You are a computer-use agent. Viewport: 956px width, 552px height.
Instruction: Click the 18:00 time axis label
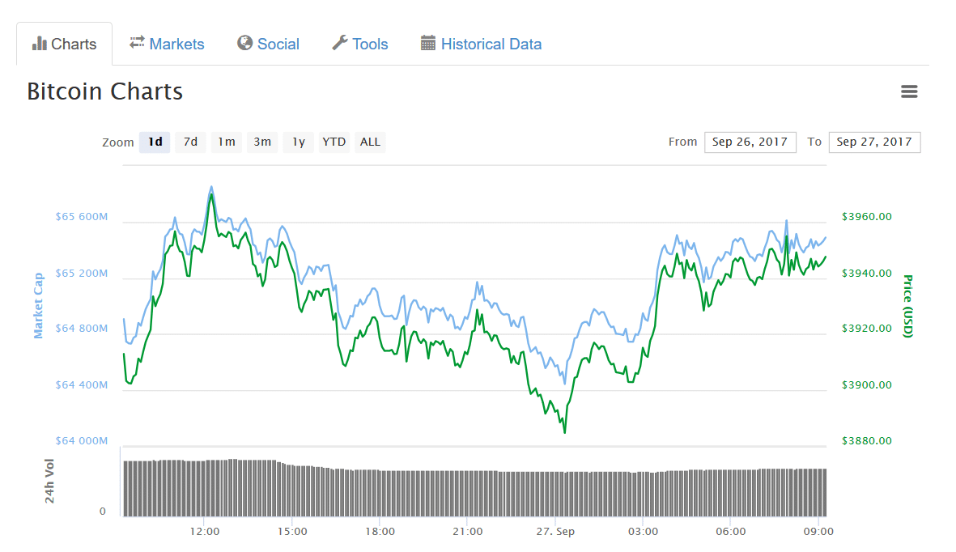(x=380, y=531)
